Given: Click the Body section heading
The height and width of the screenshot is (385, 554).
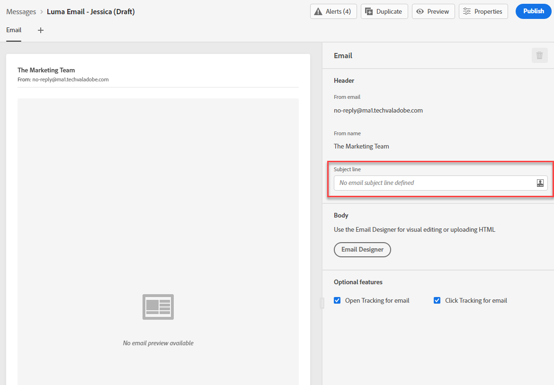Looking at the screenshot, I should (341, 216).
